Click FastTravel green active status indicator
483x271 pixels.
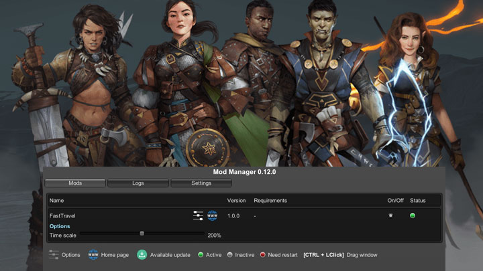pos(413,215)
